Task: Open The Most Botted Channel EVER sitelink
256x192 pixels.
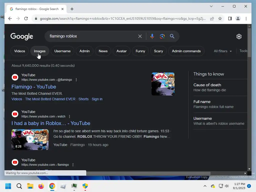Action: click(x=50, y=99)
